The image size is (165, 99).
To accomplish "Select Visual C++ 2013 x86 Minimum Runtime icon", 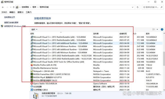I will [x=32, y=52].
